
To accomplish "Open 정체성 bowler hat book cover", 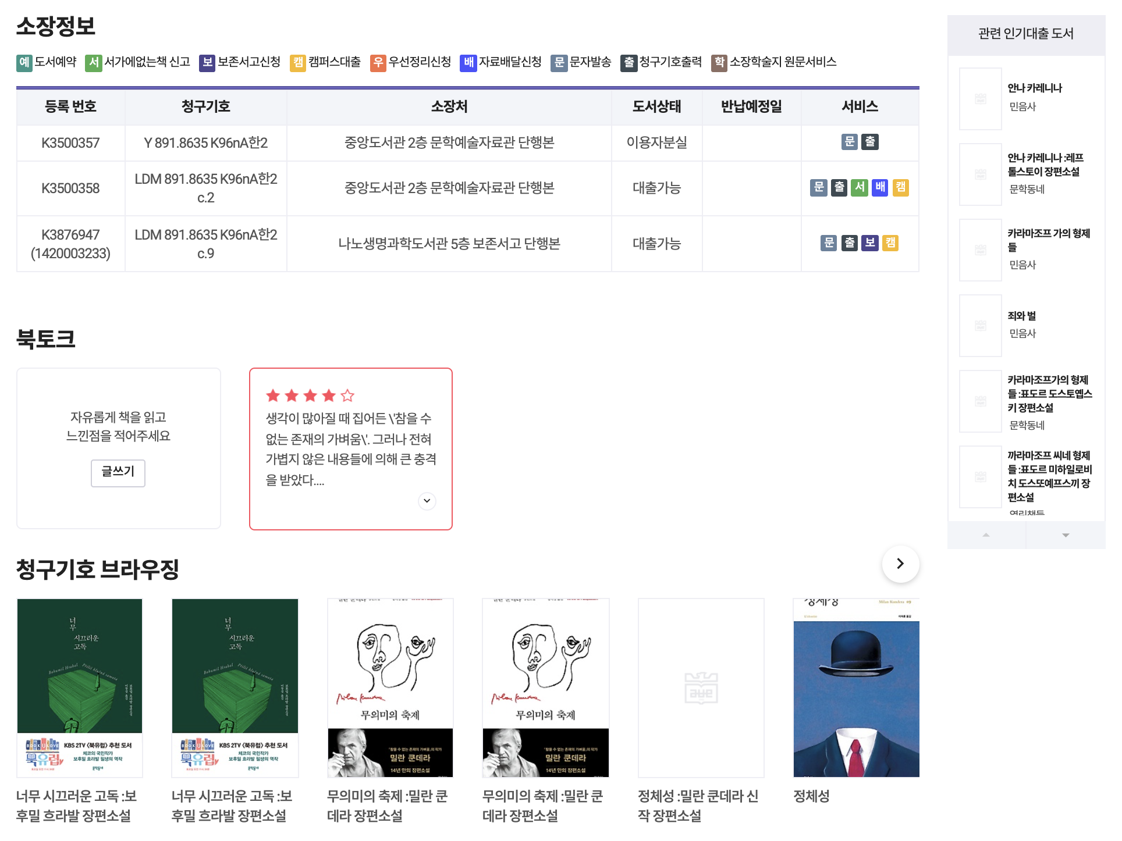I will pyautogui.click(x=856, y=688).
